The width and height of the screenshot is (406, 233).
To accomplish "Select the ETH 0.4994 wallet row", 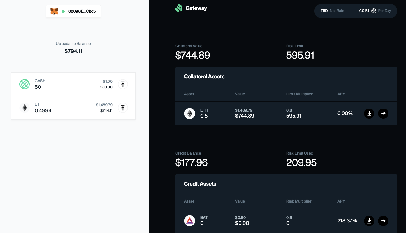I will pyautogui.click(x=73, y=108).
